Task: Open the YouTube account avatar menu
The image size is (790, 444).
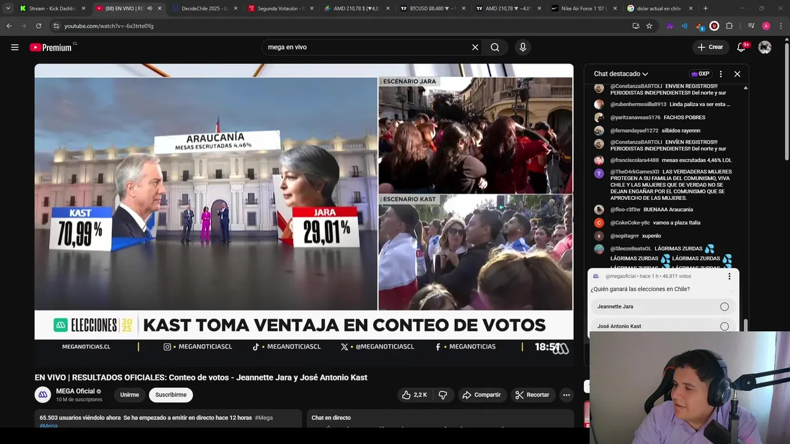Action: pyautogui.click(x=765, y=47)
